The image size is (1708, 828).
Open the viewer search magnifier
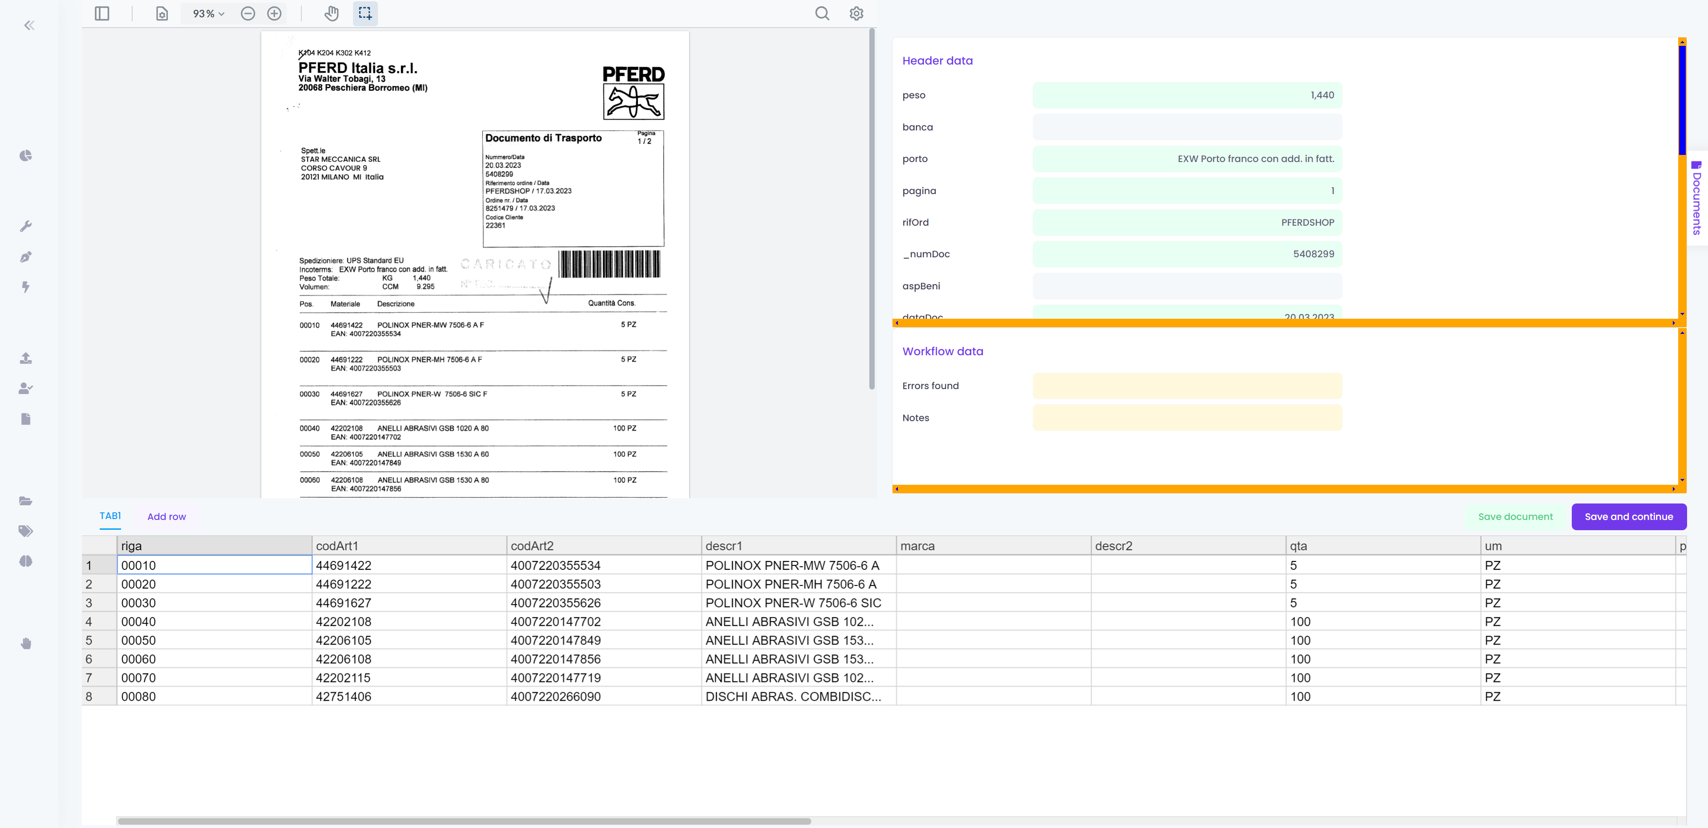coord(822,13)
